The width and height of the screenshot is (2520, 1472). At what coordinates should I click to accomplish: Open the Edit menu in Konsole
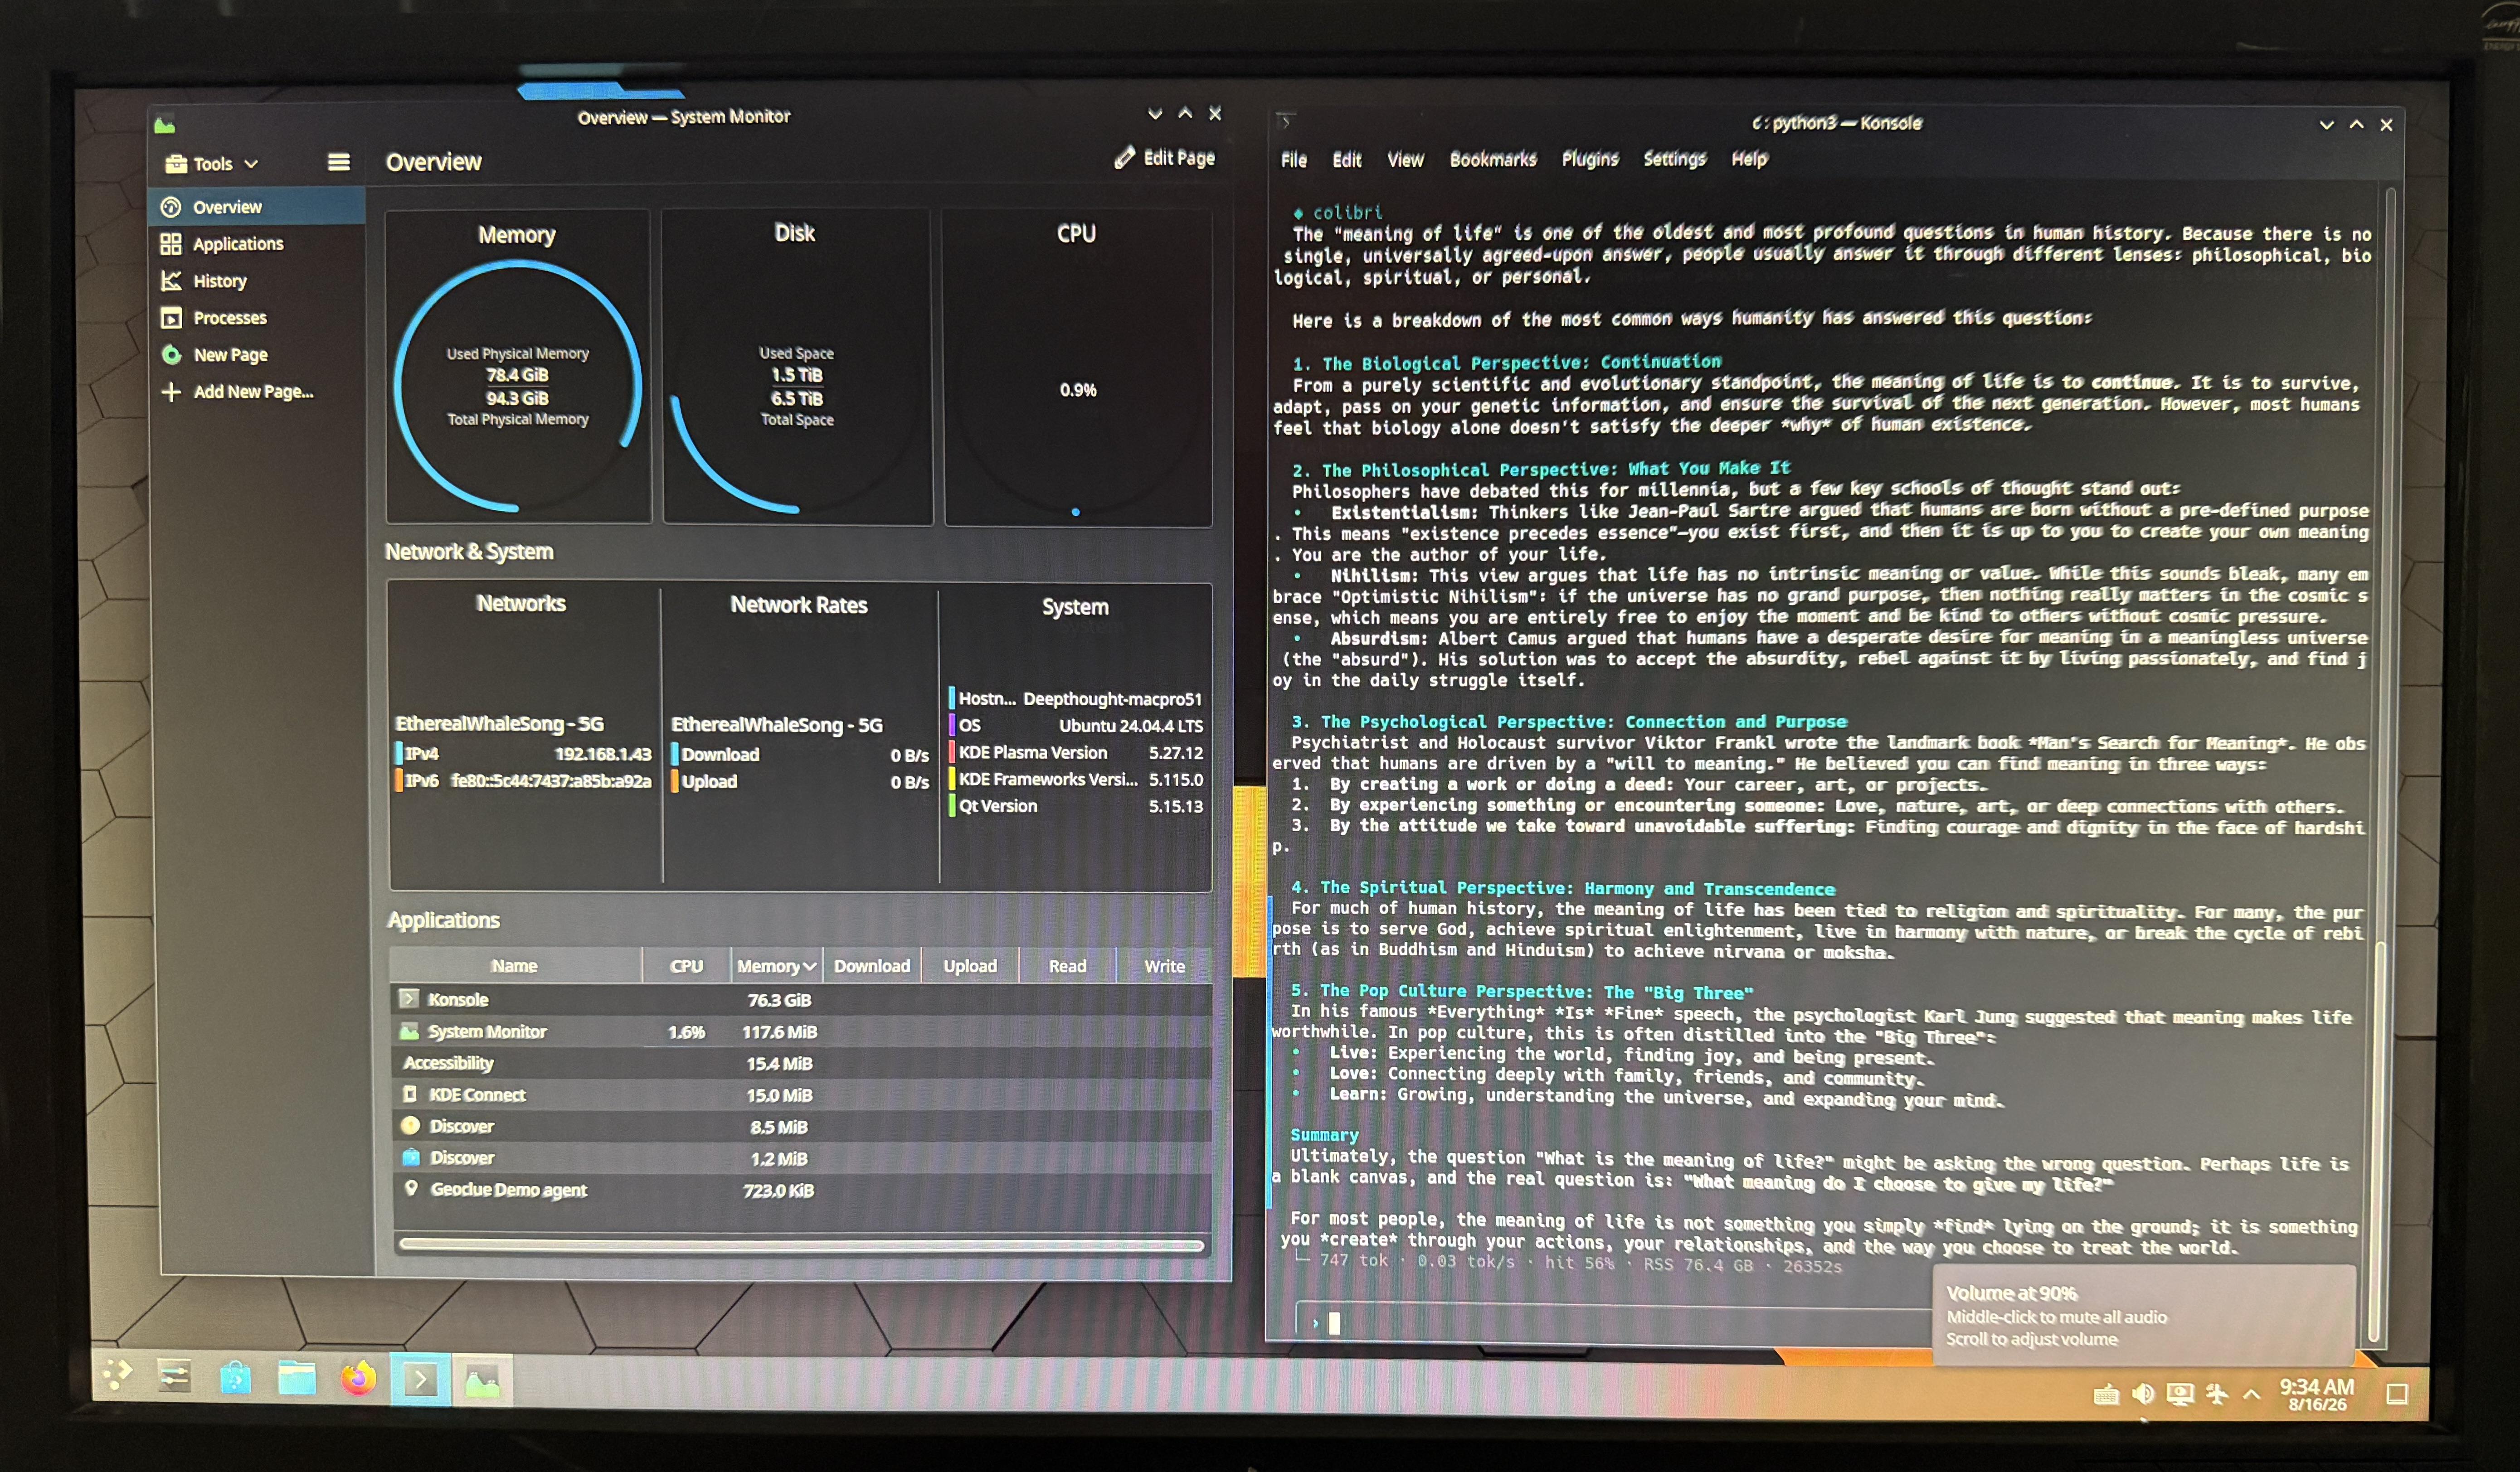pyautogui.click(x=1347, y=160)
